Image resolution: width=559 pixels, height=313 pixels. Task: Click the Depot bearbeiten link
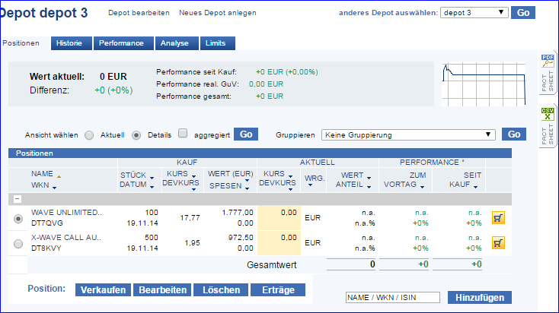(139, 13)
